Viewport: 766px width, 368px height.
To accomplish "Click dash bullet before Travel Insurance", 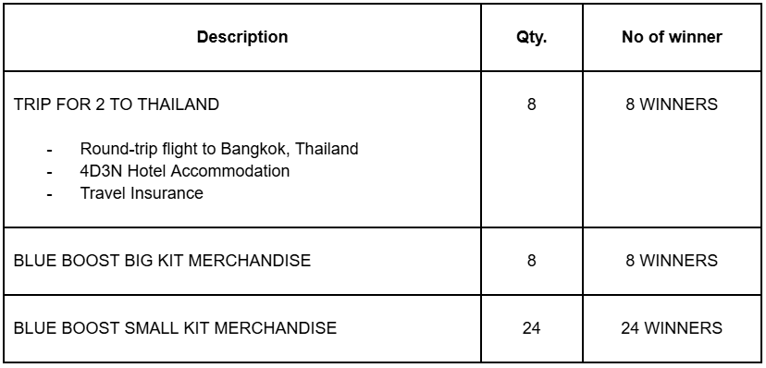I will click(x=49, y=195).
